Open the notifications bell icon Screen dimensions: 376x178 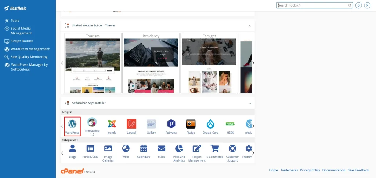coord(358,5)
